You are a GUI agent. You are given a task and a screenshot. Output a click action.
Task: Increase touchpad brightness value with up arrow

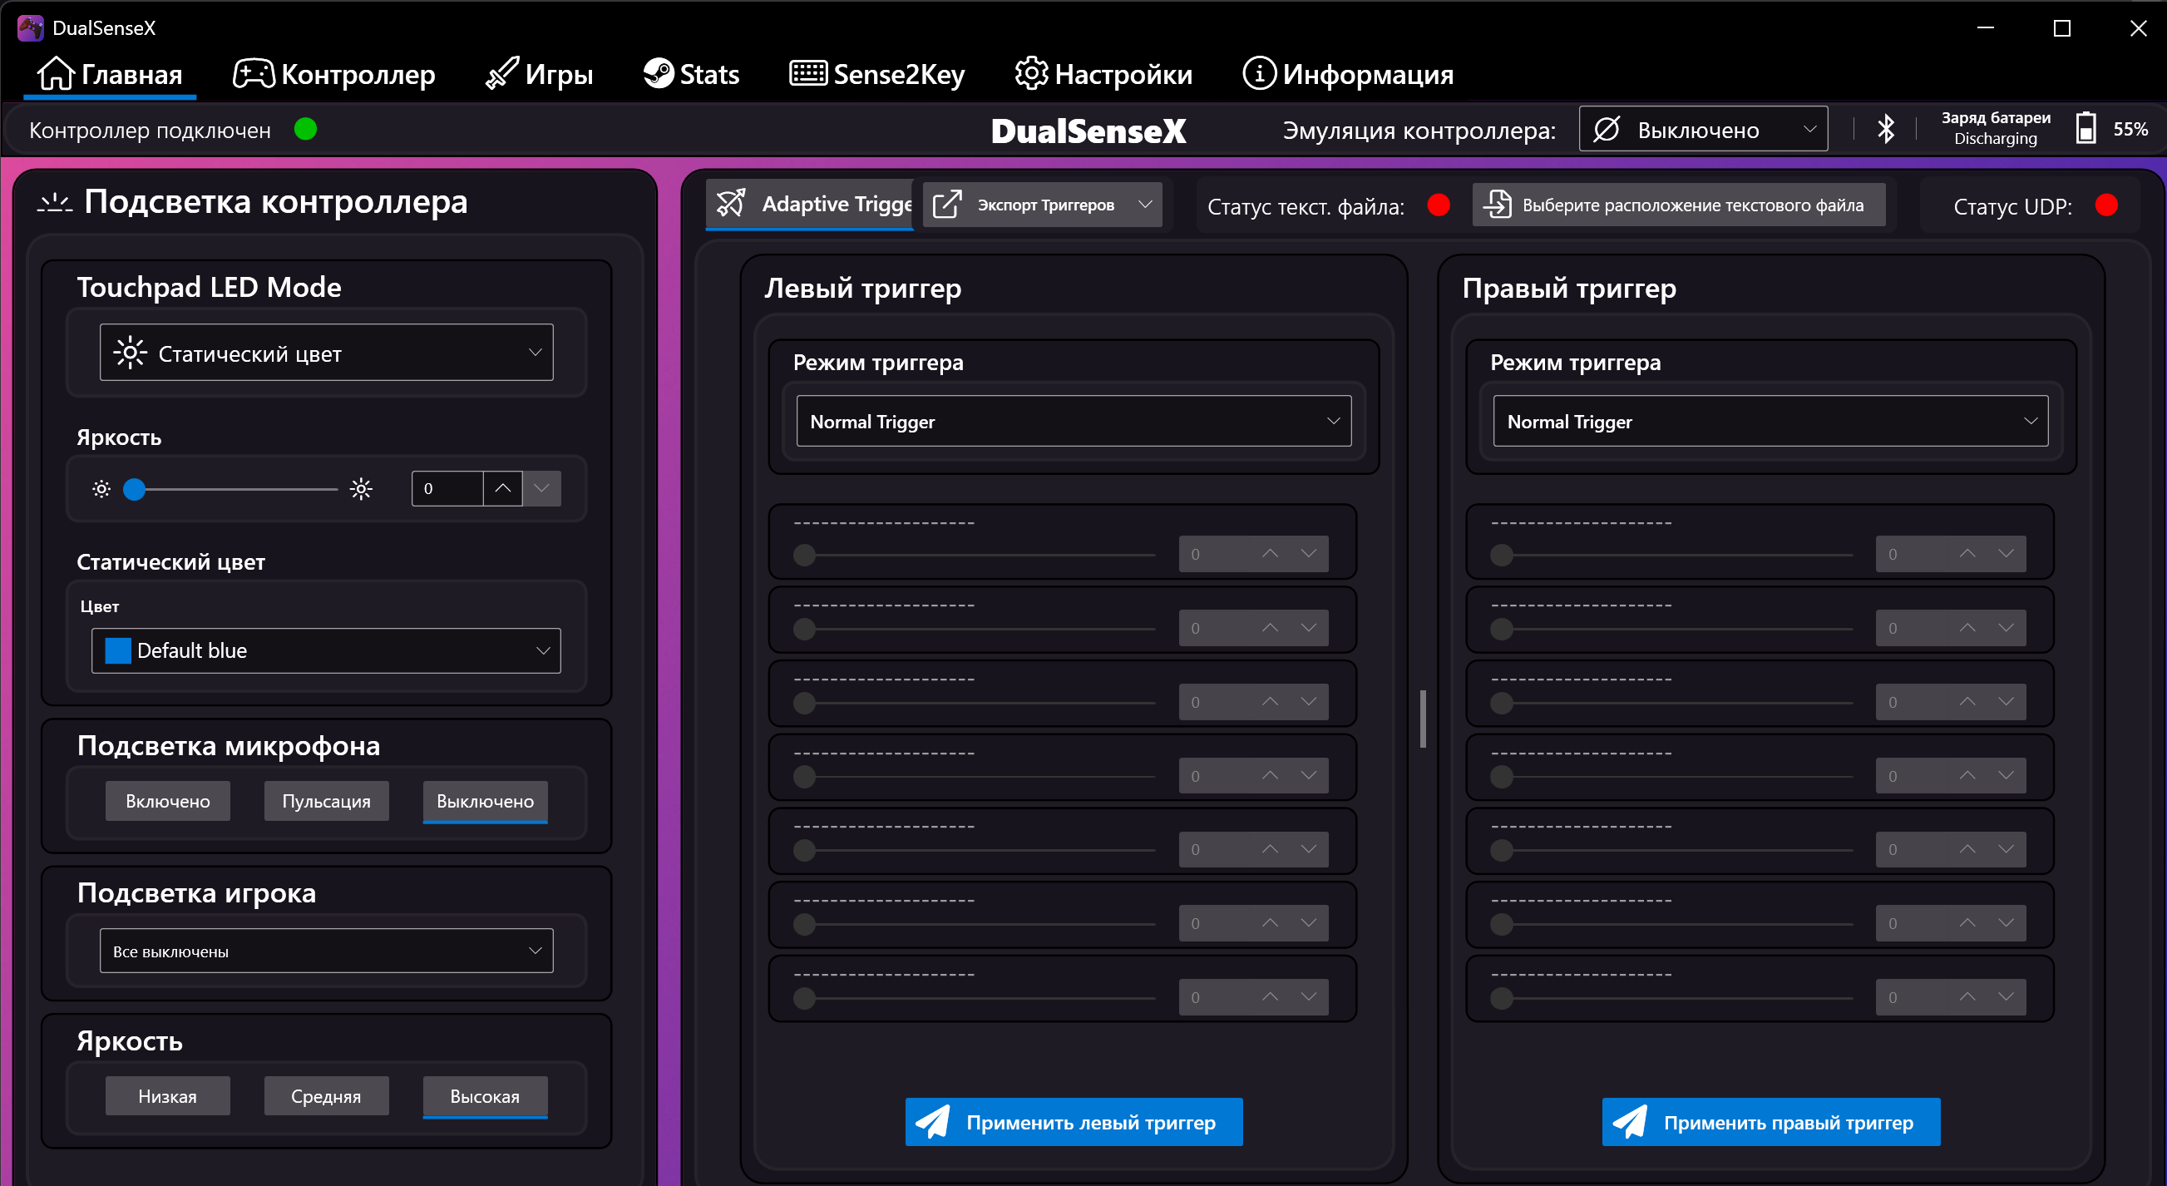tap(503, 488)
